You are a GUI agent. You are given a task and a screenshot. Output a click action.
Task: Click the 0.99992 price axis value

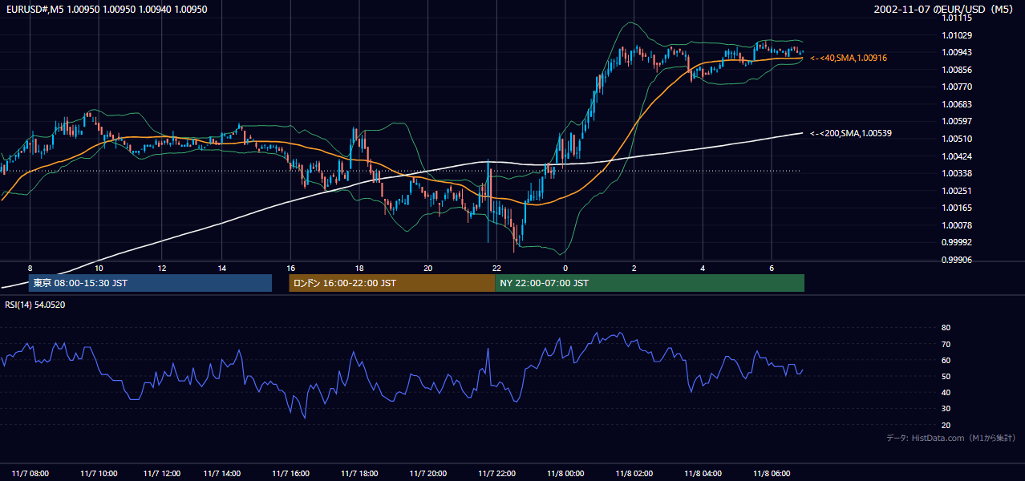click(x=957, y=242)
